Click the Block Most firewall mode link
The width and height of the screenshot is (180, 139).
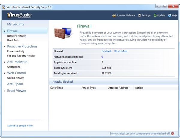(121, 51)
